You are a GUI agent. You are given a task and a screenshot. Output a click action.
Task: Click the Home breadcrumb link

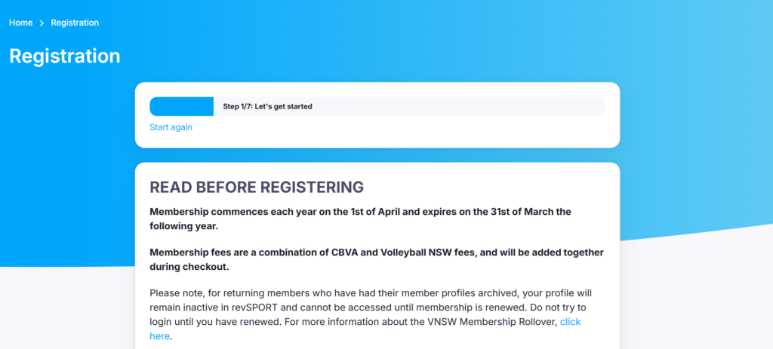click(20, 23)
